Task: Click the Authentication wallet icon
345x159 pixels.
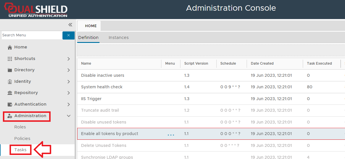Action: pos(10,104)
